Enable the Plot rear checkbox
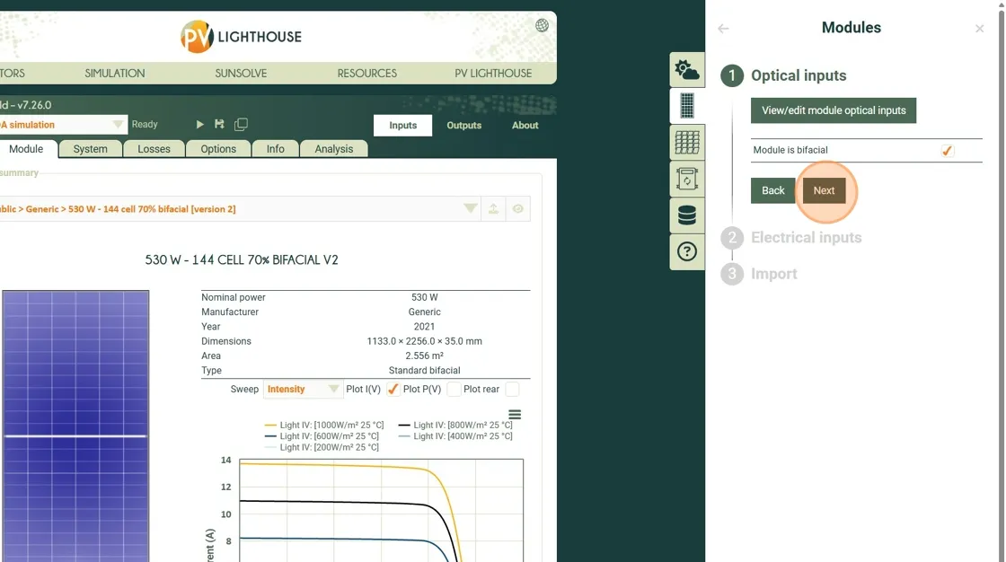Viewport: 1006px width, 562px height. (512, 390)
